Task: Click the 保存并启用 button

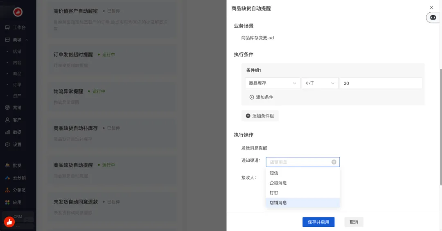Action: (x=318, y=222)
